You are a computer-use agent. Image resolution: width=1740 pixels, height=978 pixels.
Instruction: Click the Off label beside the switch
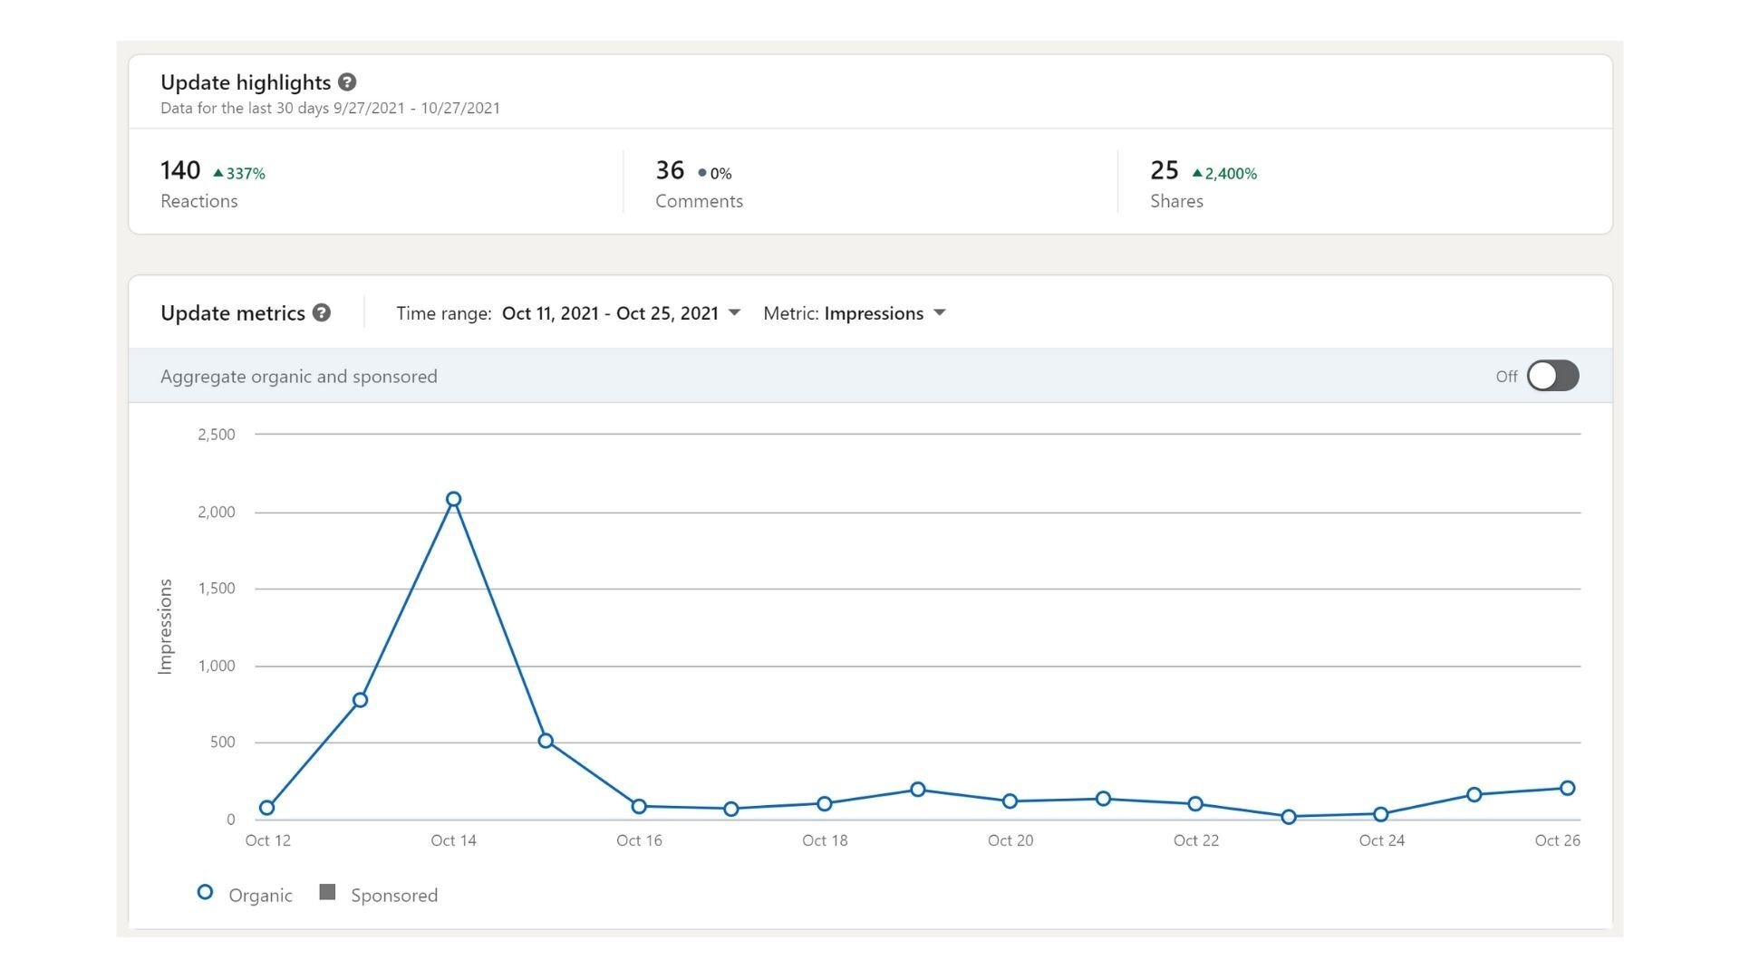(x=1506, y=377)
